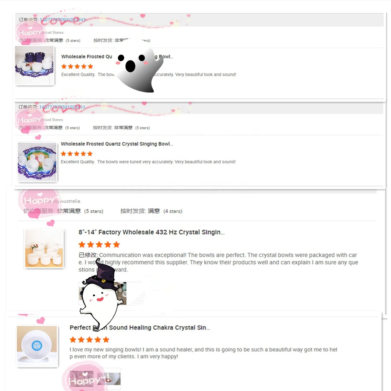Screen dimensions: 391x391
Task: Open the review photo behind the witch-hat ghost
Action: (x=103, y=293)
